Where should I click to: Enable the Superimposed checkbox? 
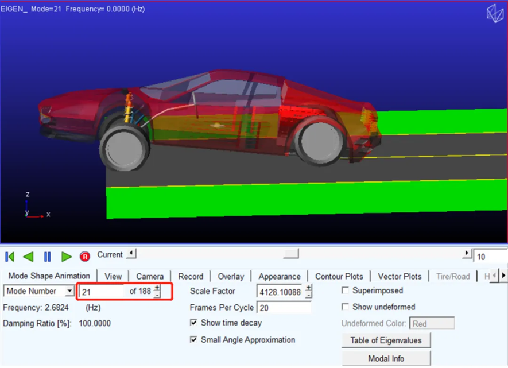(346, 290)
